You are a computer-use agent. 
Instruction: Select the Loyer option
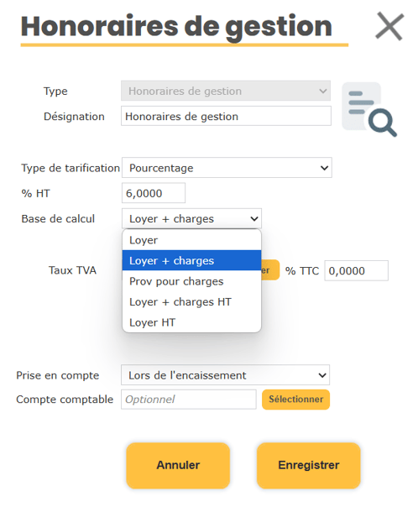[191, 240]
